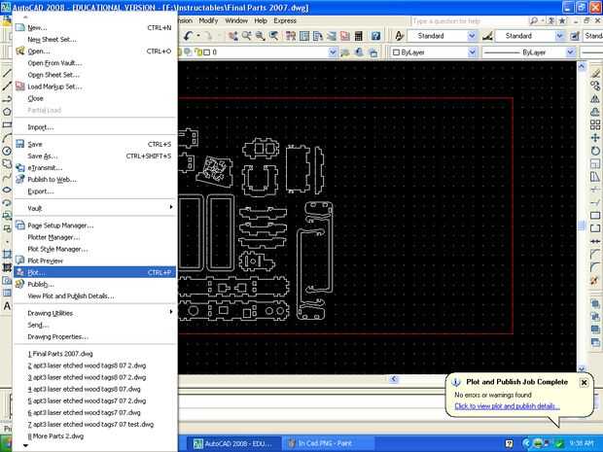
Task: Click horizontal scrollbar left arrow
Action: click(x=394, y=379)
